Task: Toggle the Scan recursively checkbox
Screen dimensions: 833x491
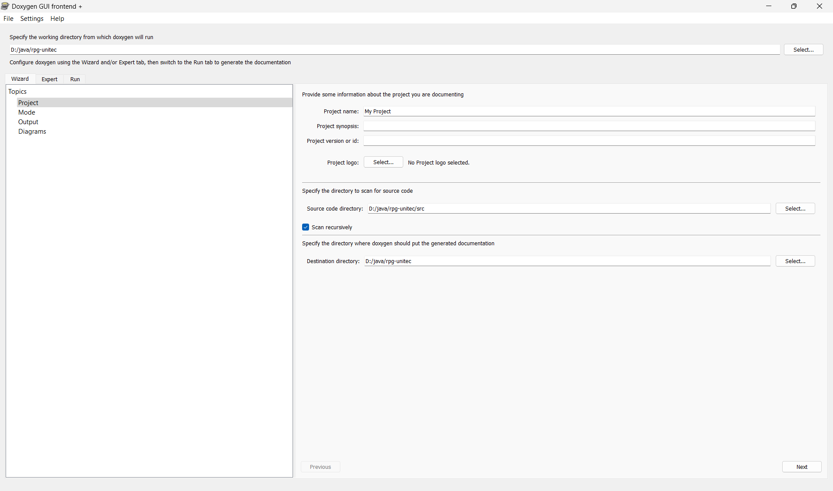Action: [x=306, y=227]
